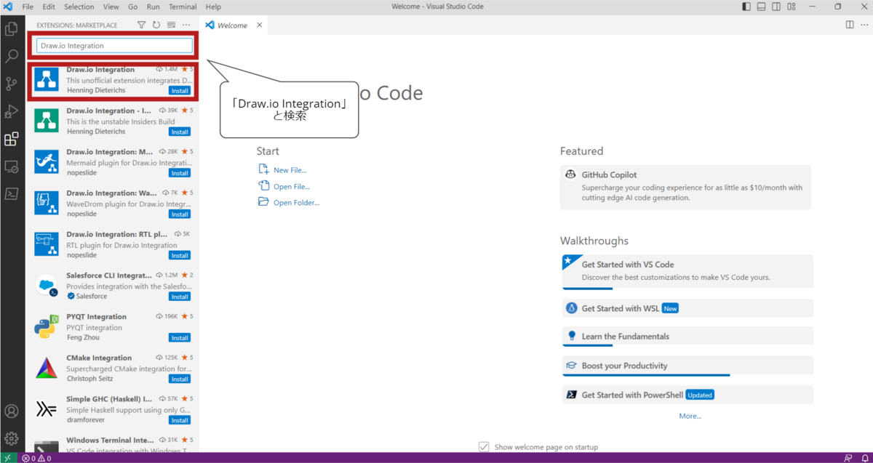Open the Run and Debug view

tap(12, 111)
